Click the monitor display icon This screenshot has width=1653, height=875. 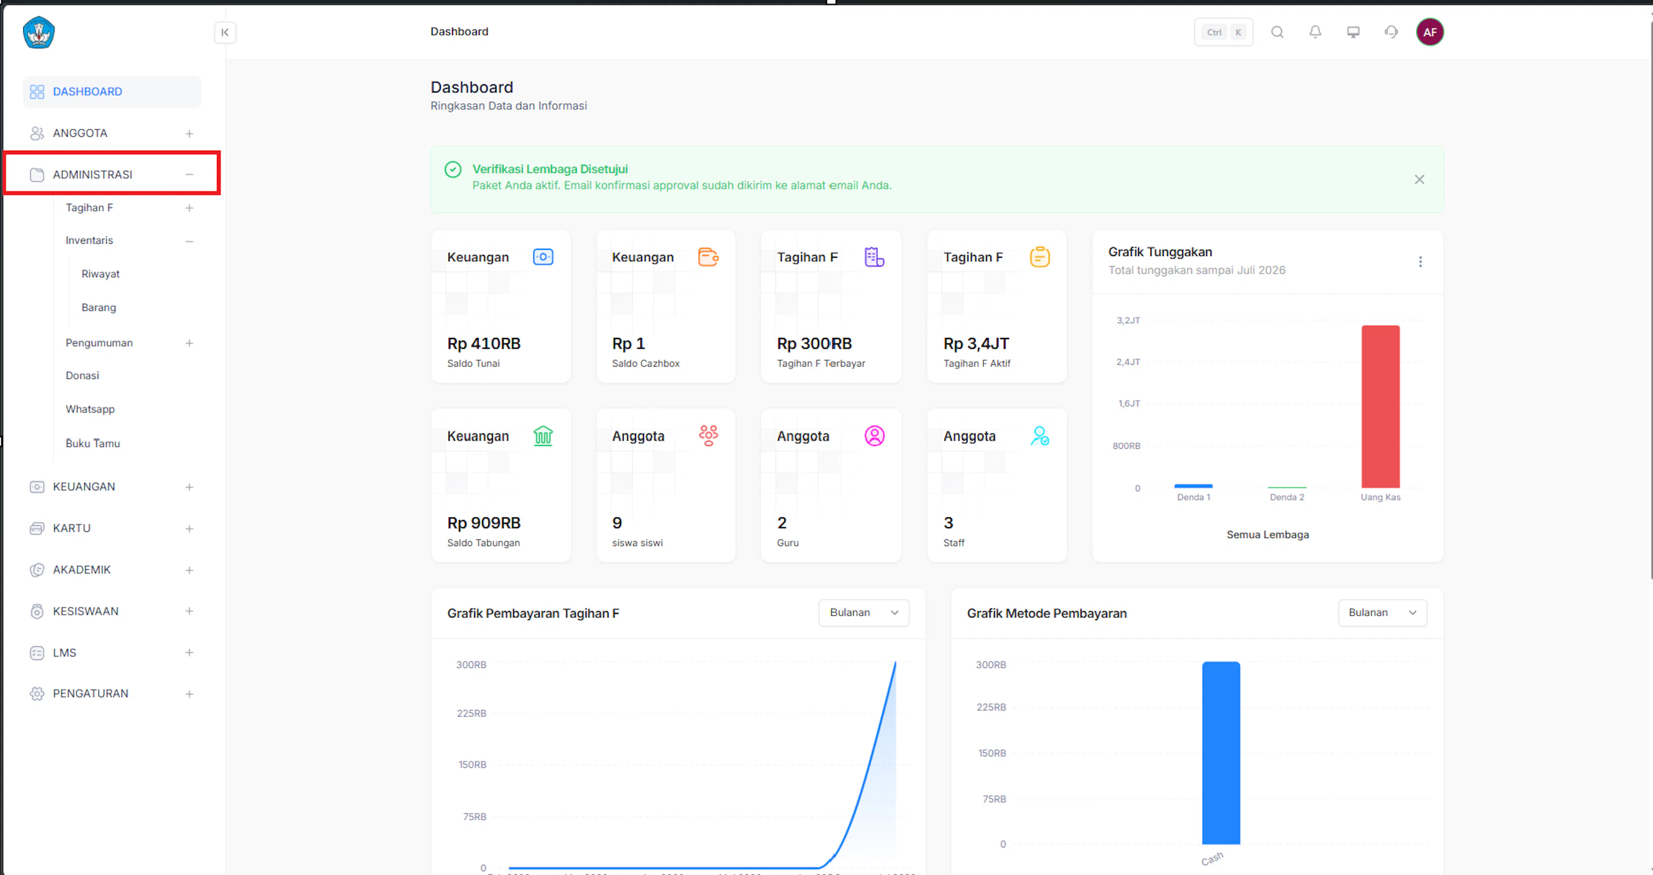[1353, 32]
